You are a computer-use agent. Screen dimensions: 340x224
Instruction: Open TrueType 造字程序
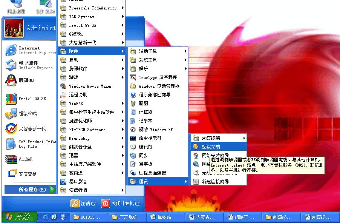(158, 77)
